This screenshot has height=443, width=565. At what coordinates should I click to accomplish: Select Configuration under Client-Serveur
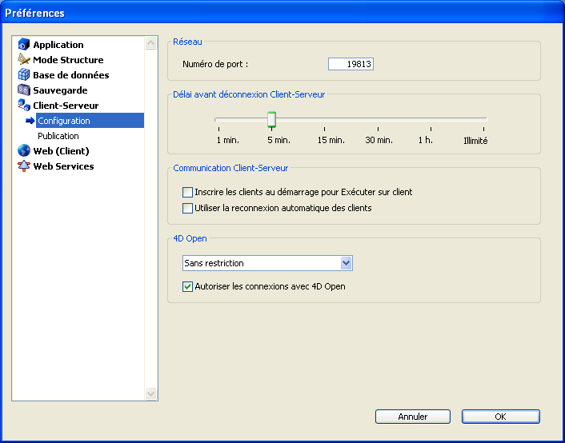coord(64,121)
